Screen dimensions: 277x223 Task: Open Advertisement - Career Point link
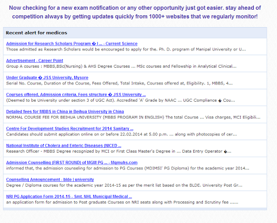pos(35,61)
